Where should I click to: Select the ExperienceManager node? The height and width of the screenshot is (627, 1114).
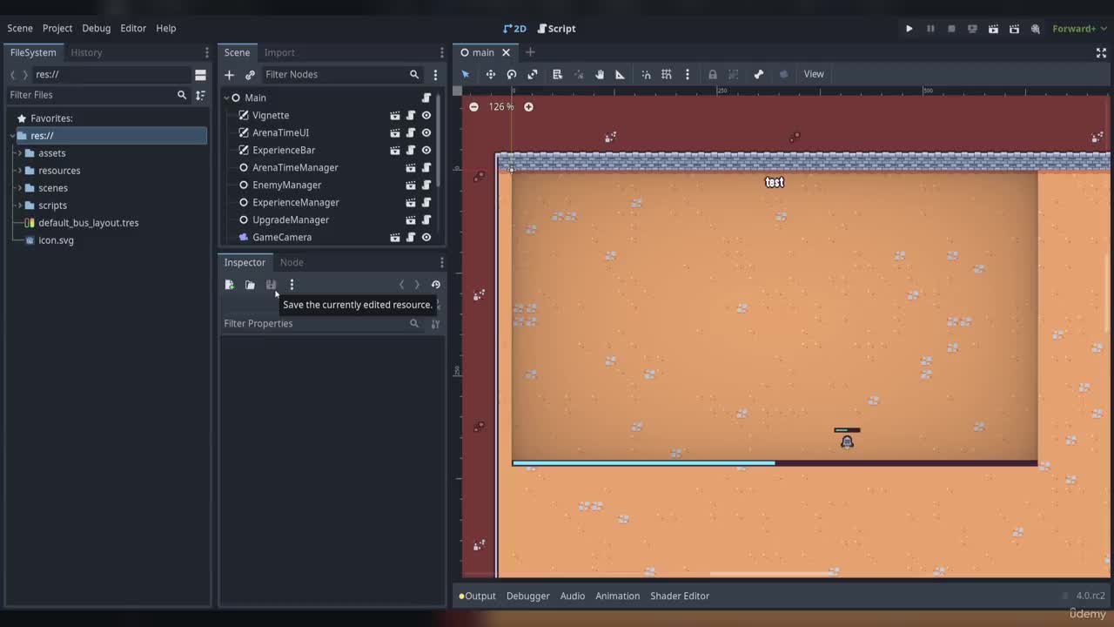click(296, 202)
